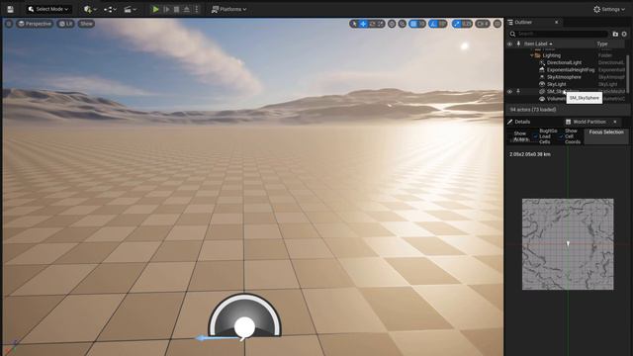Open the viewport options hamburger menu
633x356 pixels.
(9, 24)
